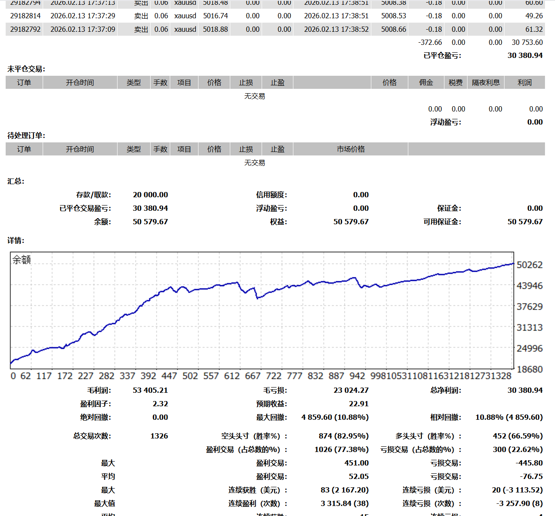
Task: Click x-axis tick label 502
Action: [190, 376]
